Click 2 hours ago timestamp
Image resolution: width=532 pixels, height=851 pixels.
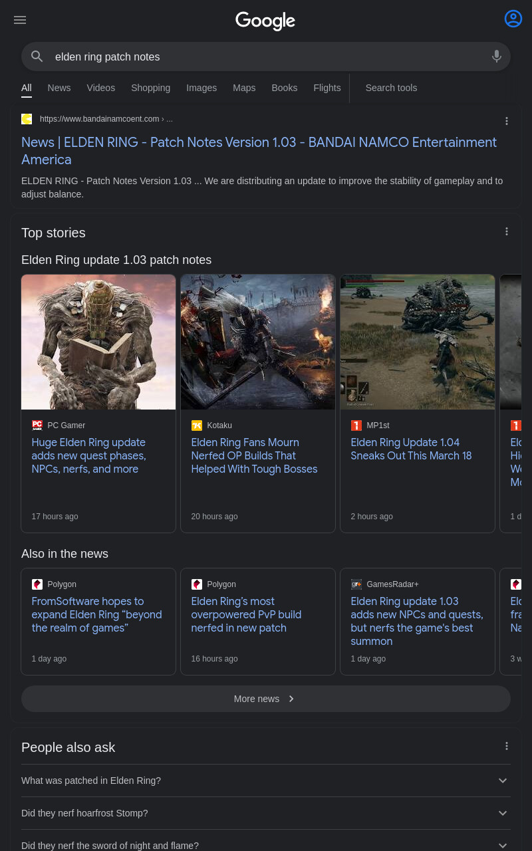372,517
